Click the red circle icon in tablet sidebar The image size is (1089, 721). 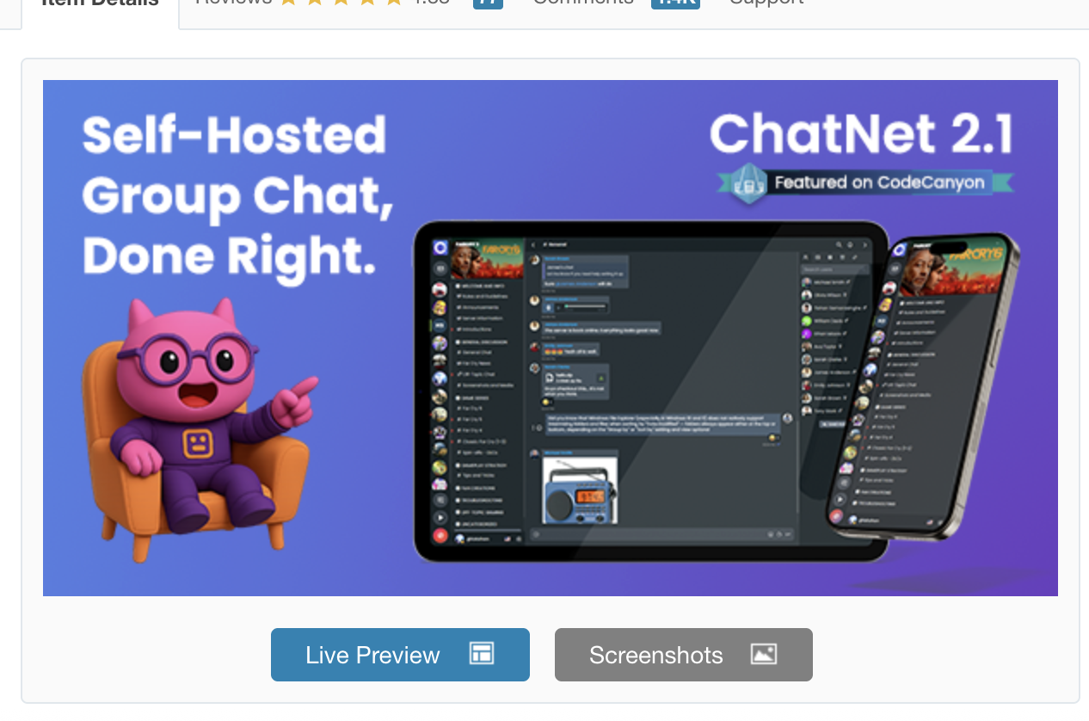(x=440, y=536)
